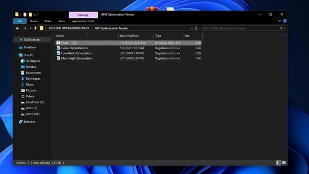Open the Pictures folder
309x174 pixels.
(x=31, y=90)
